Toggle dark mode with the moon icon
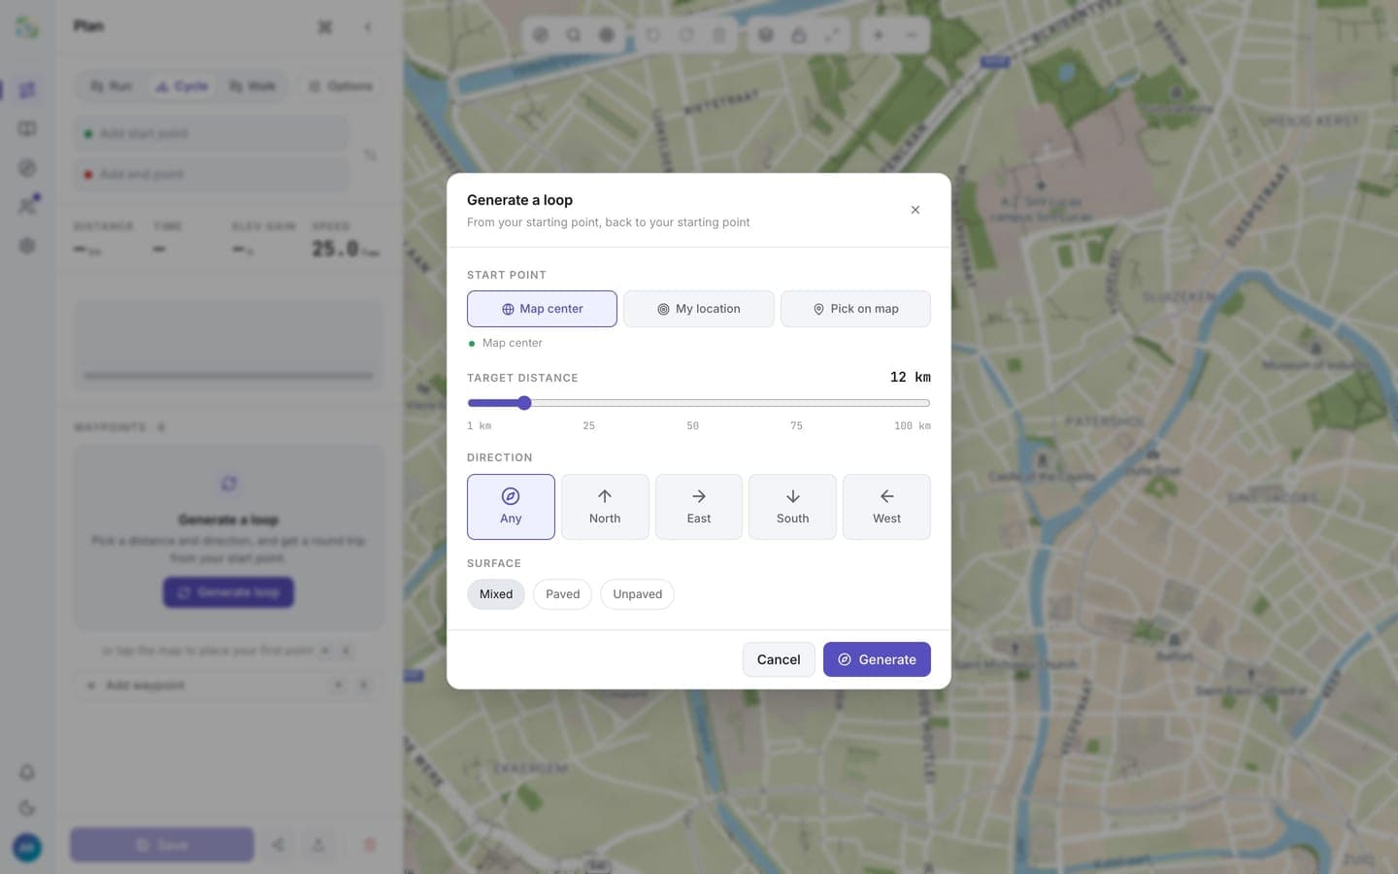 coord(27,808)
